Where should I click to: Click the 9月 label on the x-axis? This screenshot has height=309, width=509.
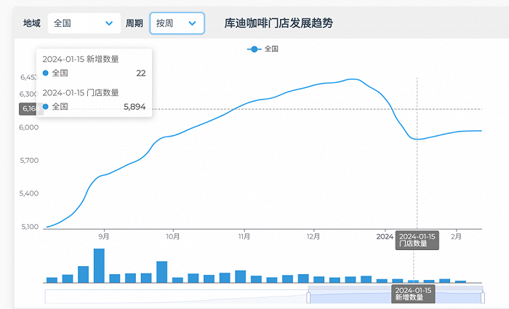[104, 236]
